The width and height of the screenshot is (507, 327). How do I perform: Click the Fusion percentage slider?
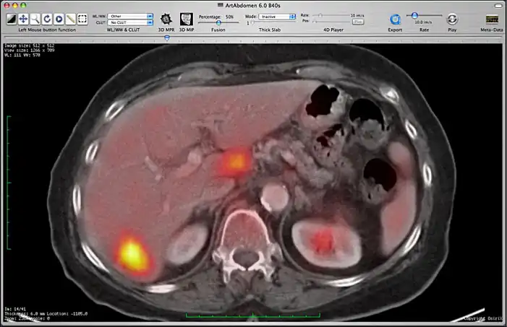tap(218, 23)
